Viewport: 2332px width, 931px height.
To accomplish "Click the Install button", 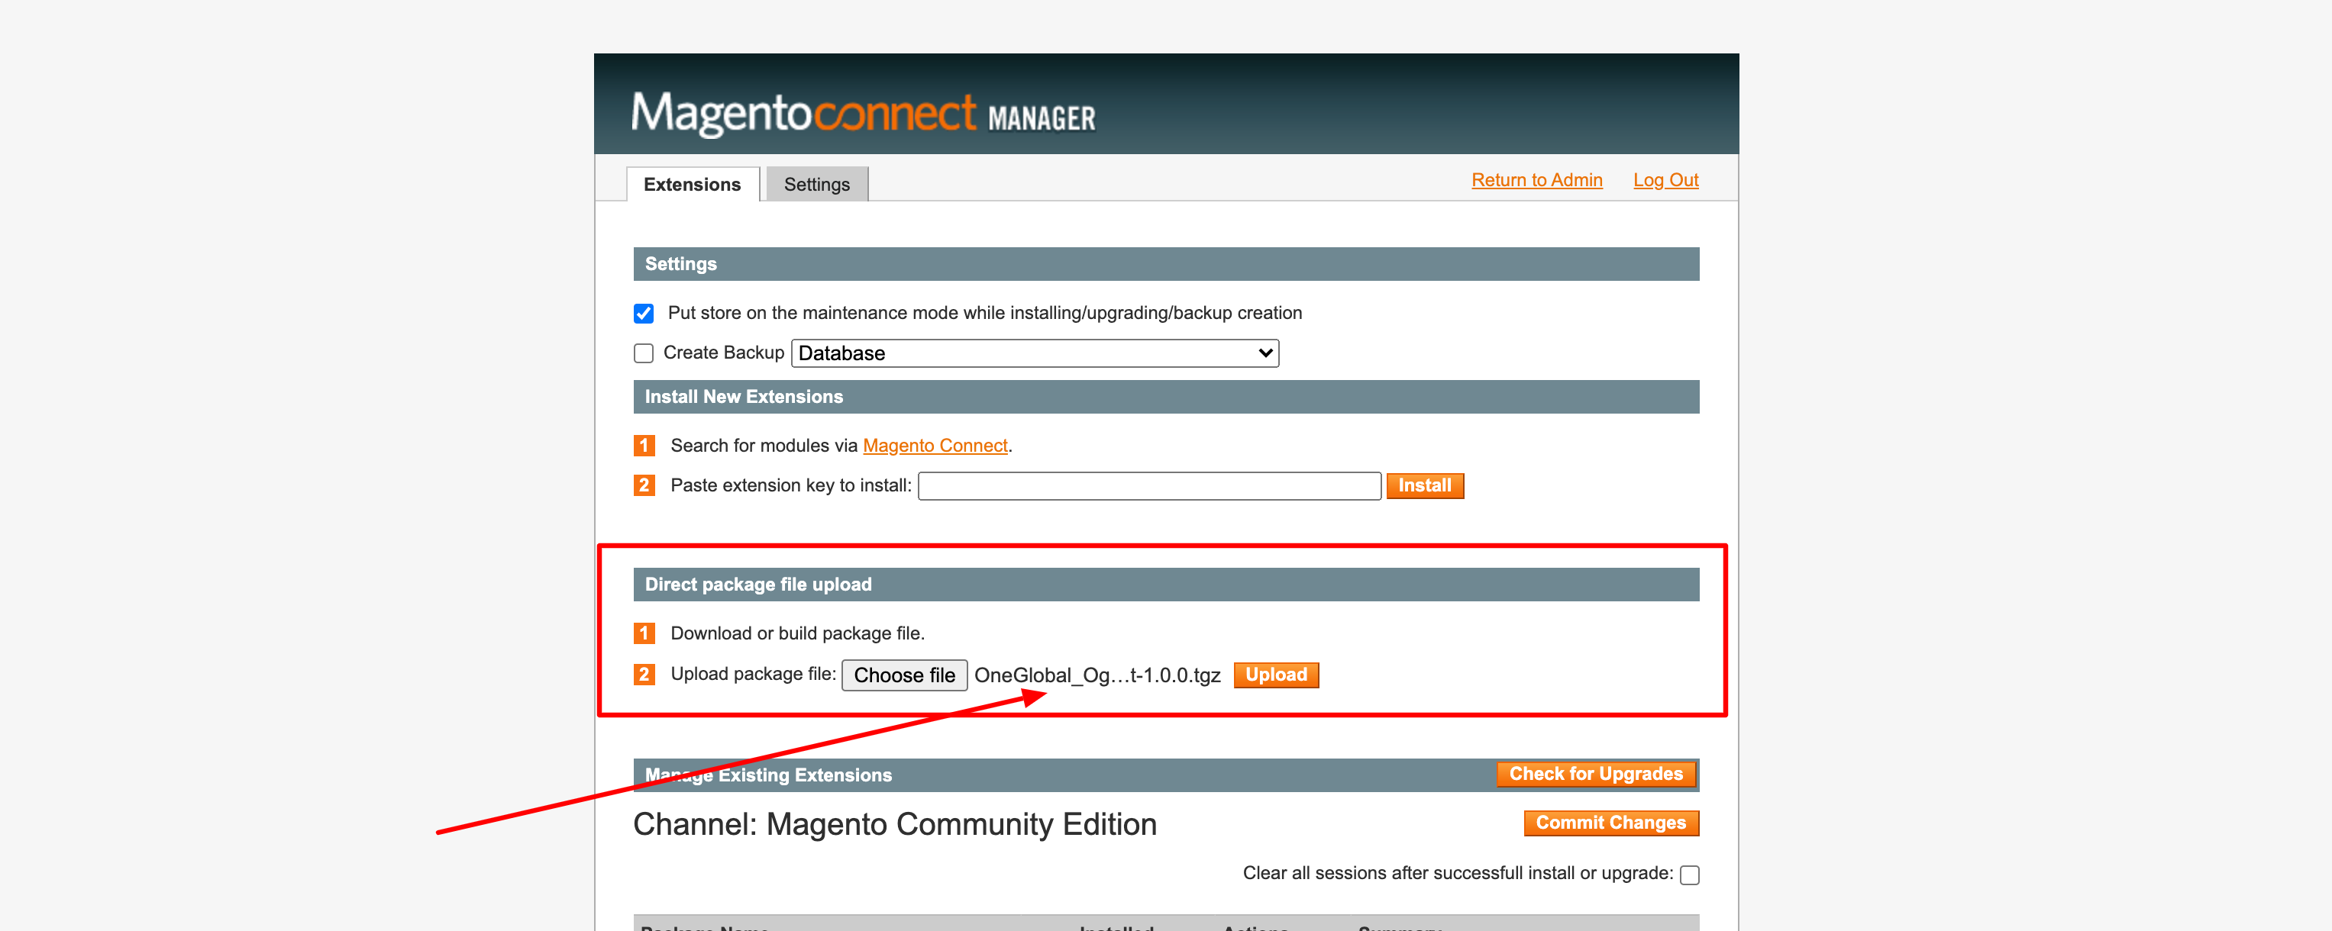I will click(1425, 486).
